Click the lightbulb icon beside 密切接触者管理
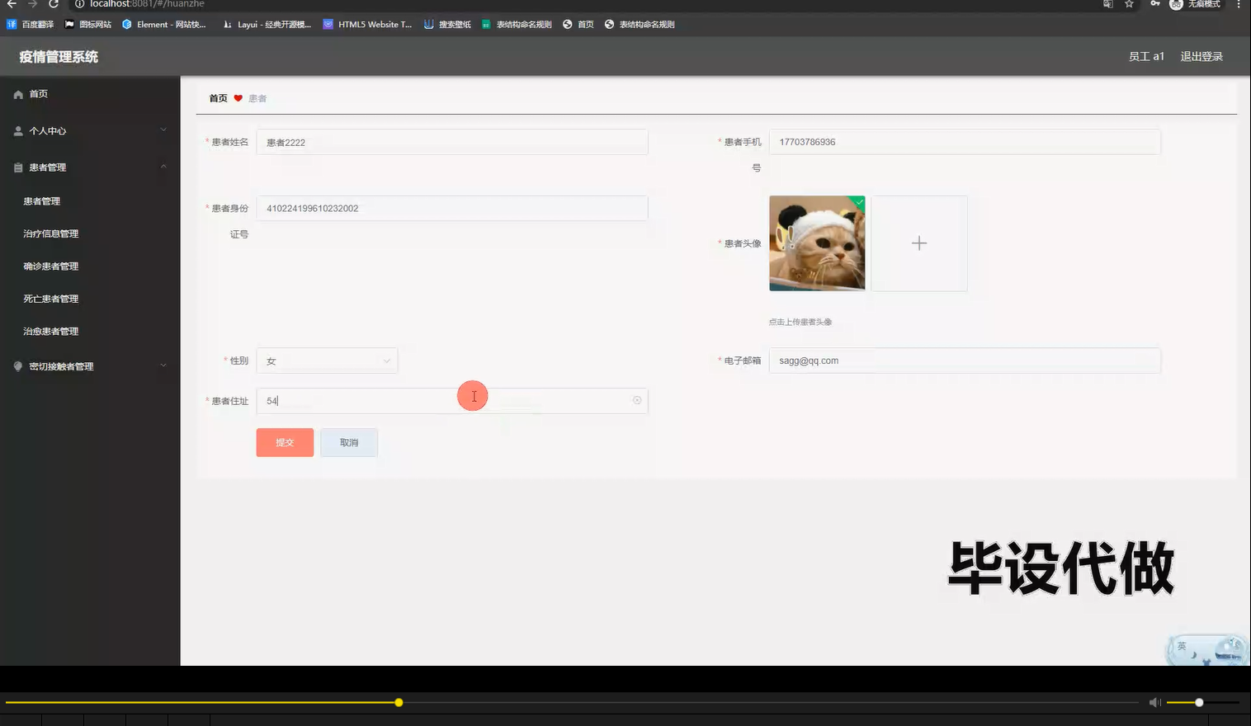Screen dimensions: 1251x726 18,365
